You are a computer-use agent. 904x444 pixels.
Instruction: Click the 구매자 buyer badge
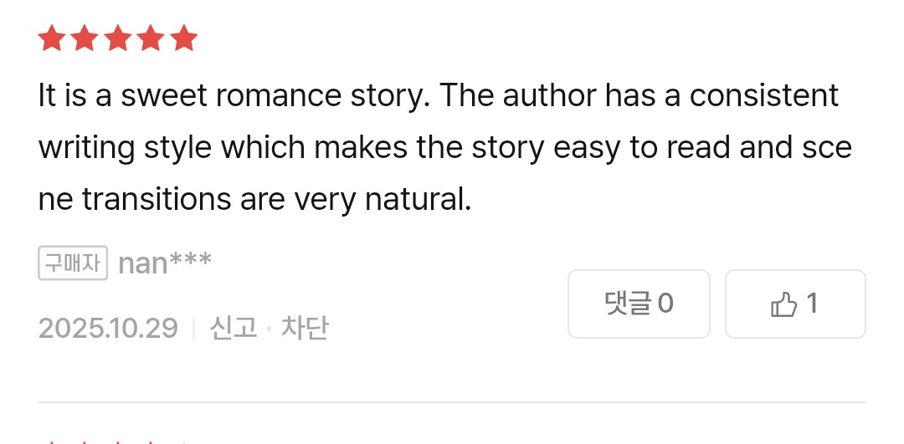coord(73,263)
